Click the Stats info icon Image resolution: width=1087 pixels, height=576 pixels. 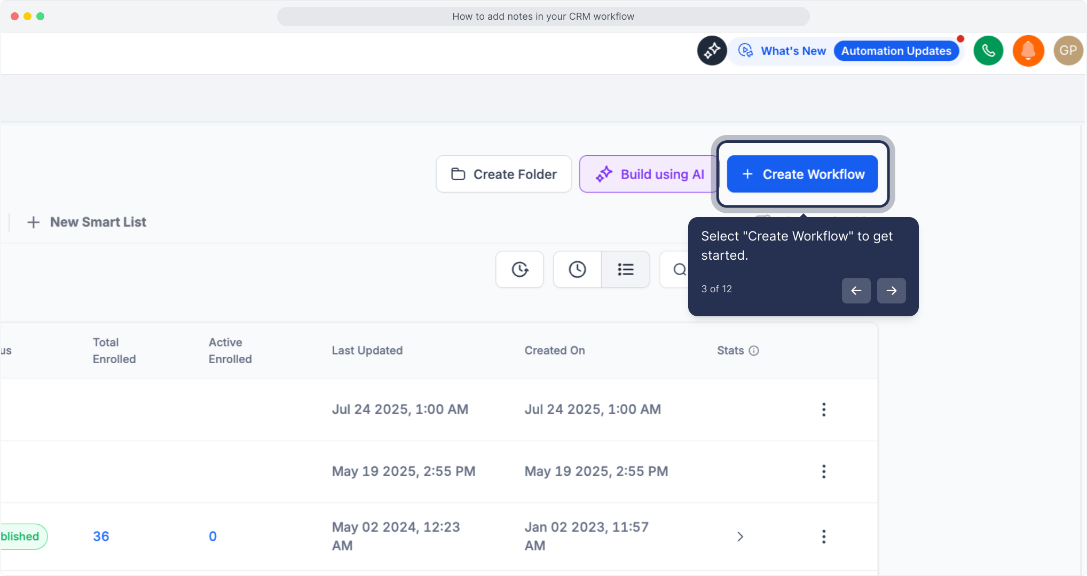(754, 350)
